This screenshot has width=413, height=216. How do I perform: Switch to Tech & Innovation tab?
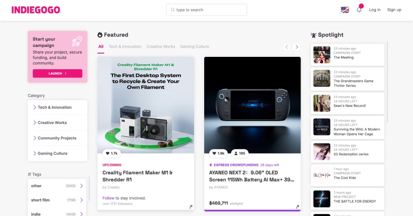(x=125, y=47)
